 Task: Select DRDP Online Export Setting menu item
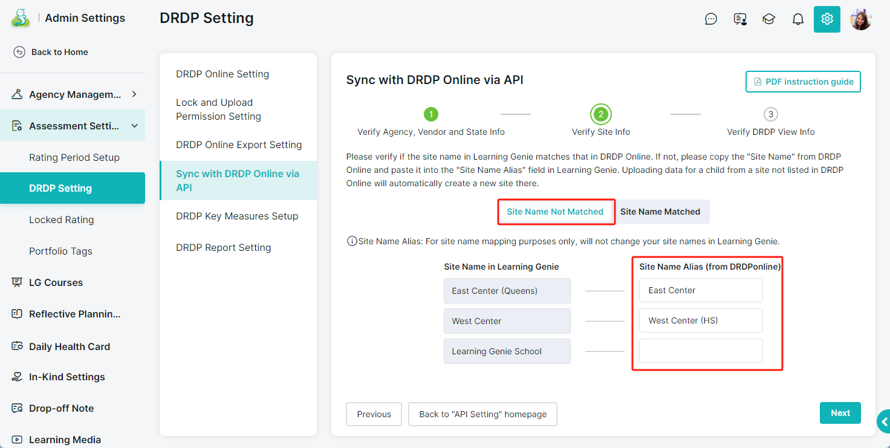239,144
